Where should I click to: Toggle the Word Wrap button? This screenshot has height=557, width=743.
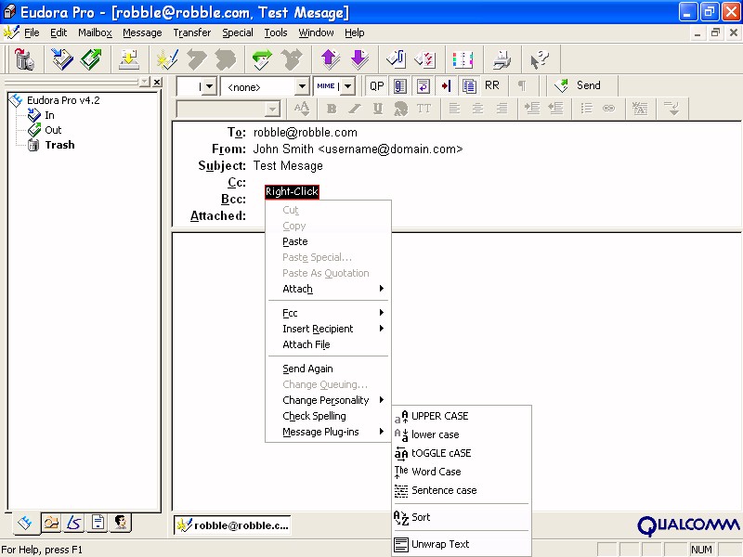pos(424,85)
